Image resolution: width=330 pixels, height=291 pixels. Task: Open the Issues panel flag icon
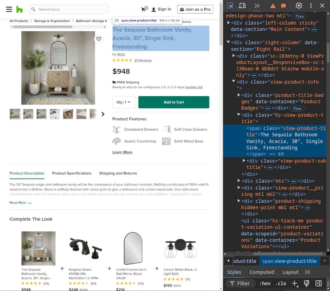pos(283,6)
